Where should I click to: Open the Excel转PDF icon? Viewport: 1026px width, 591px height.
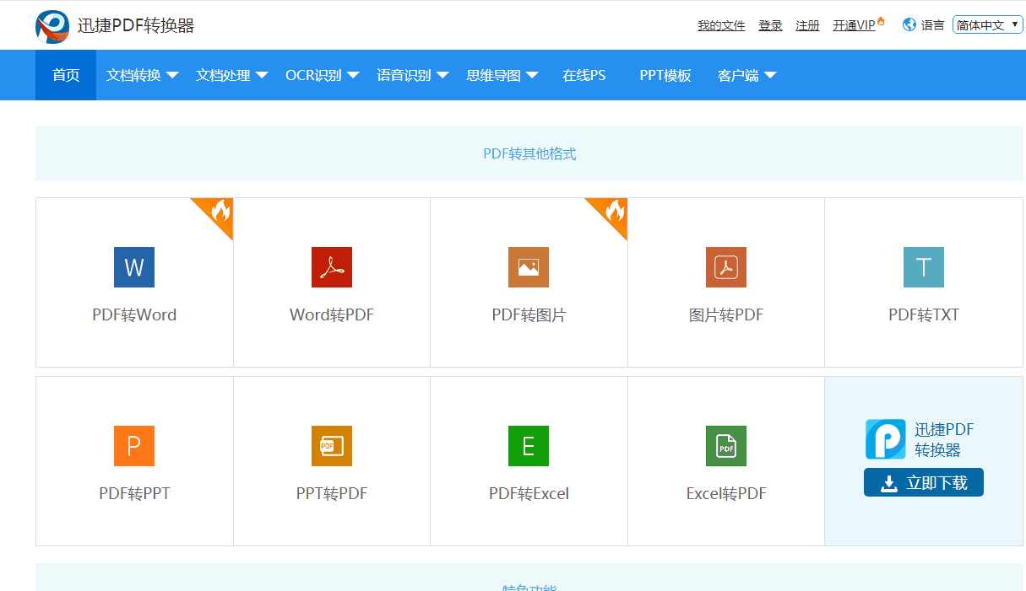click(726, 446)
